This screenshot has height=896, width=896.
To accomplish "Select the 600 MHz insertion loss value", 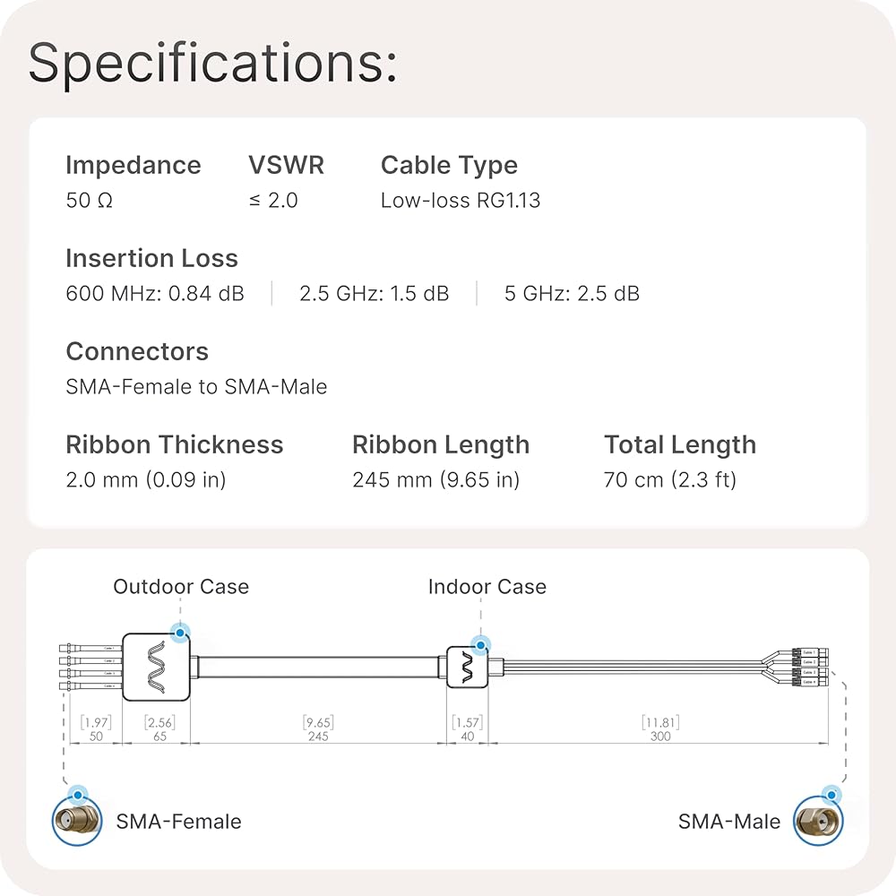I will pyautogui.click(x=155, y=294).
